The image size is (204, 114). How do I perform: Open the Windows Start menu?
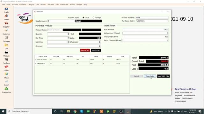(3, 111)
